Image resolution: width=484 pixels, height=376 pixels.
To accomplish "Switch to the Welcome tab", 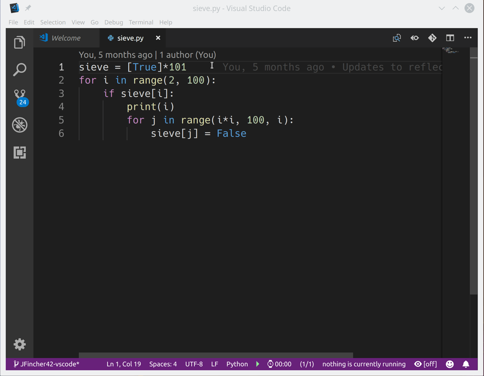I will [67, 38].
